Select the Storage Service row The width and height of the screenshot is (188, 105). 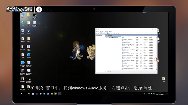pos(137,47)
